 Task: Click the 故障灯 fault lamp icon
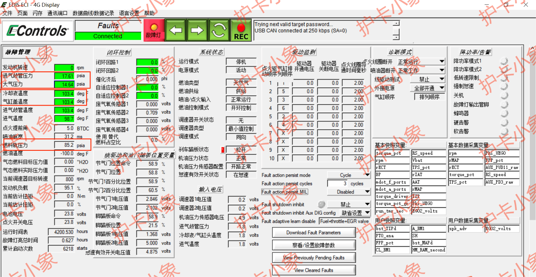154,29
